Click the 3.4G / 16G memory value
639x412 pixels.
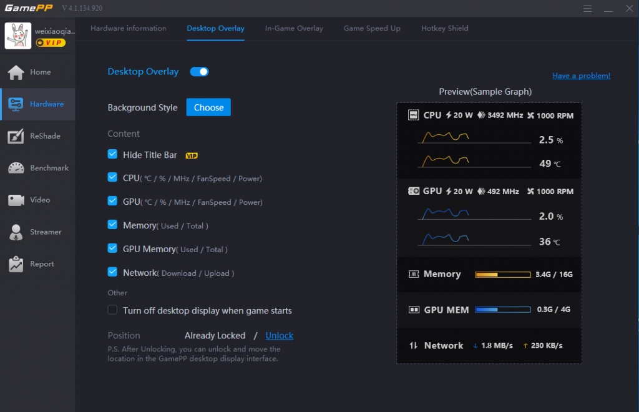pyautogui.click(x=554, y=275)
